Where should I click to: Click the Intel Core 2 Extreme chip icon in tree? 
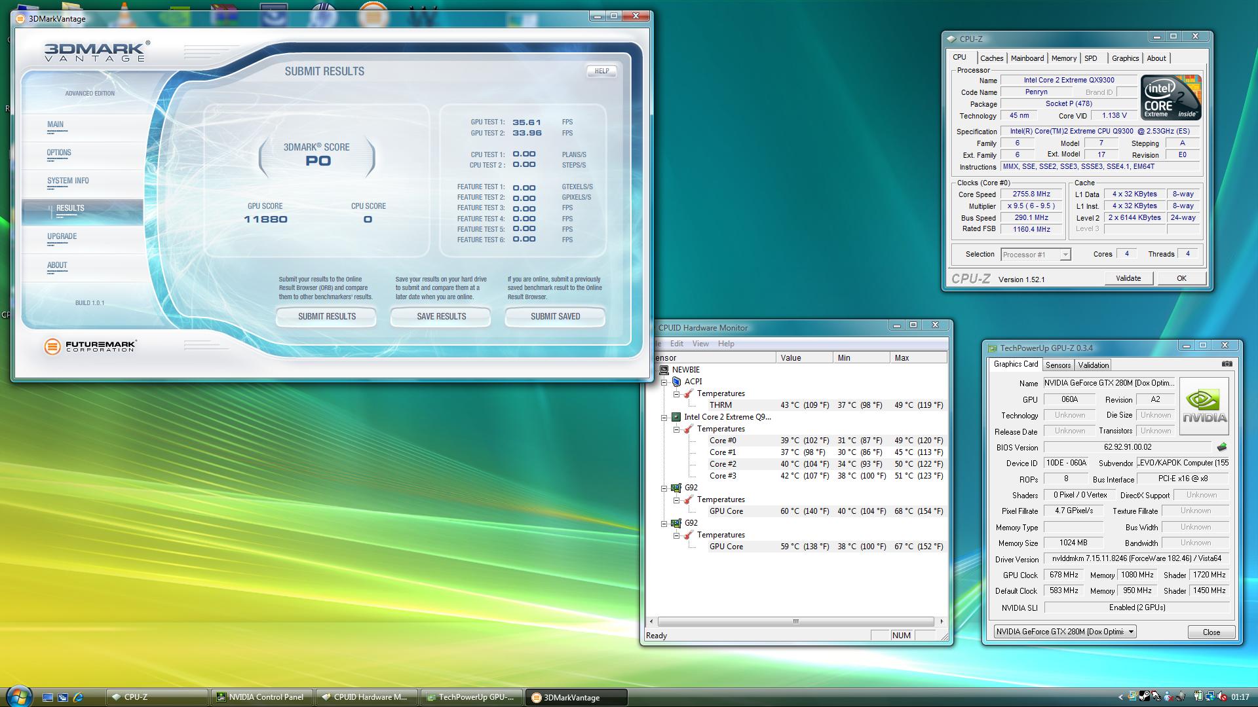click(676, 417)
